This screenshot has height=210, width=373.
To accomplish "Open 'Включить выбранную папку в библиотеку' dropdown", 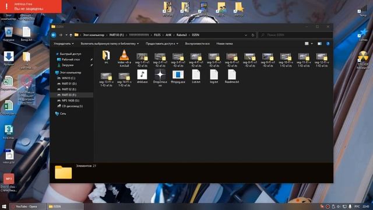I will click(x=110, y=44).
